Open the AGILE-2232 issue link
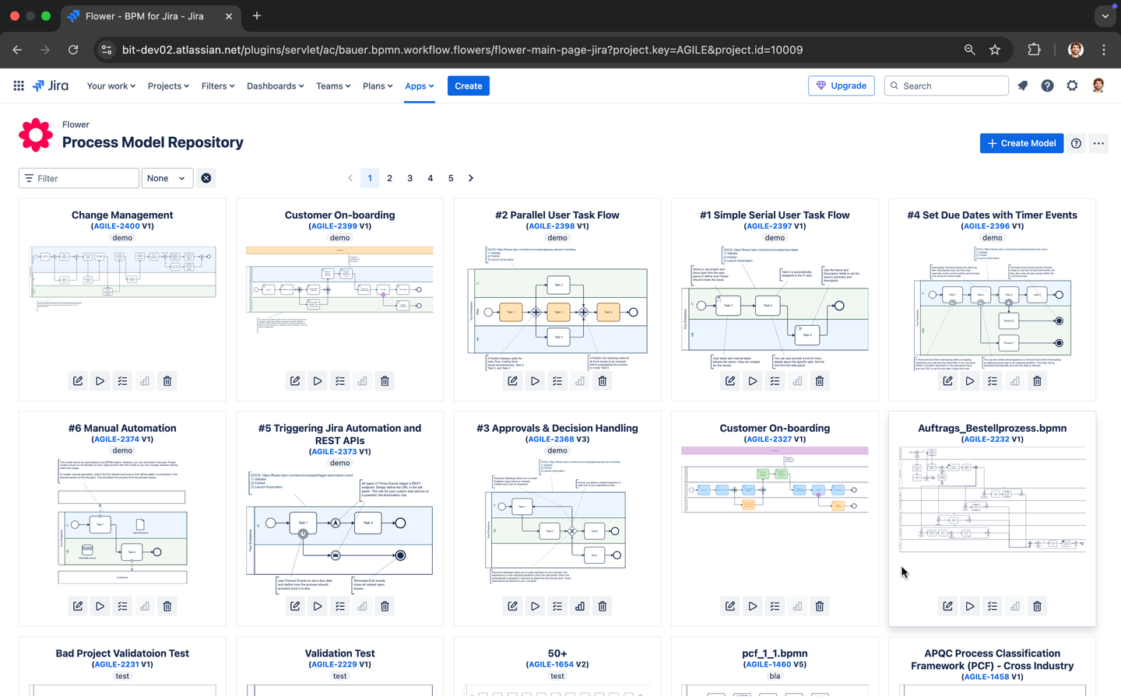The width and height of the screenshot is (1121, 700). tap(986, 439)
